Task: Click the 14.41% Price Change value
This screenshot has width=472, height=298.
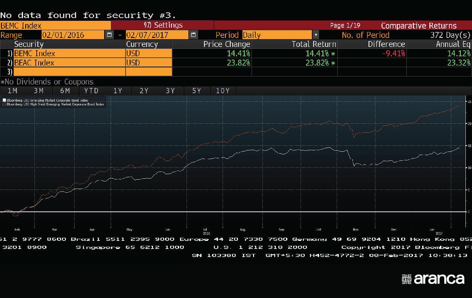Action: tap(238, 53)
